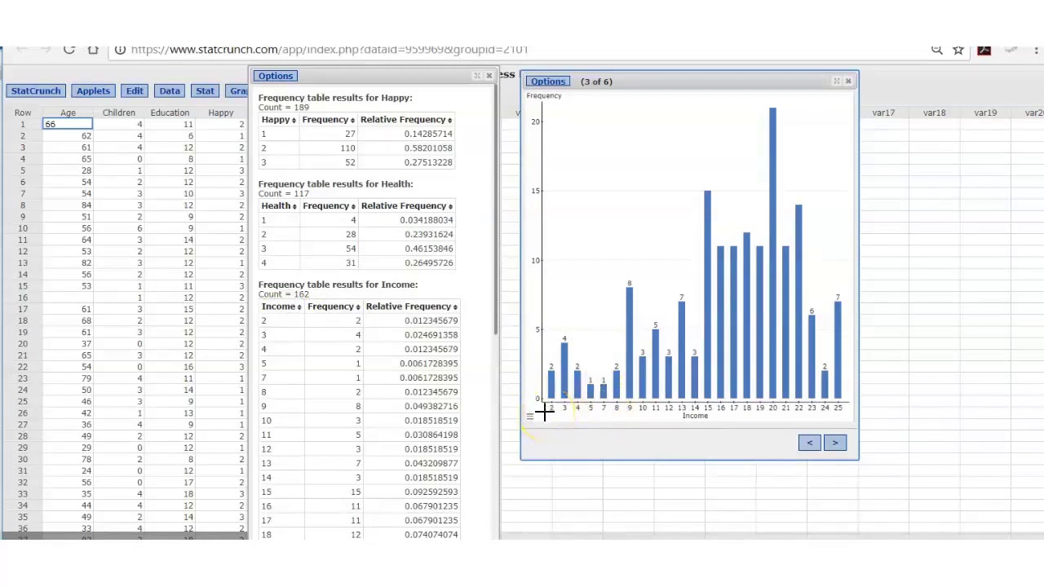Open Options in the bar chart window
1044x587 pixels.
pyautogui.click(x=547, y=82)
